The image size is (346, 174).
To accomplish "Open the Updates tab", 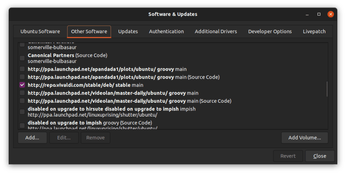I will pyautogui.click(x=128, y=32).
